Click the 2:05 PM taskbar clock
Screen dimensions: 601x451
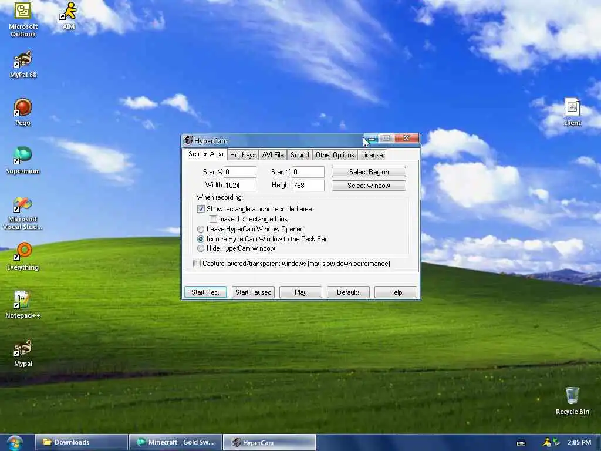pos(579,442)
